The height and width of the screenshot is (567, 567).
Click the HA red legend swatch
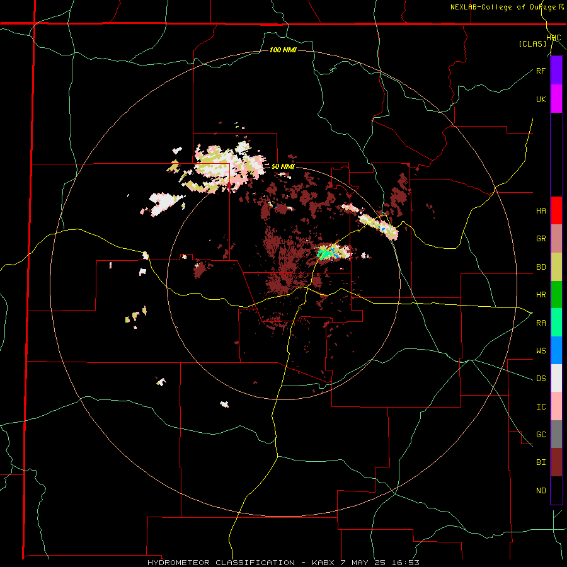pyautogui.click(x=556, y=210)
